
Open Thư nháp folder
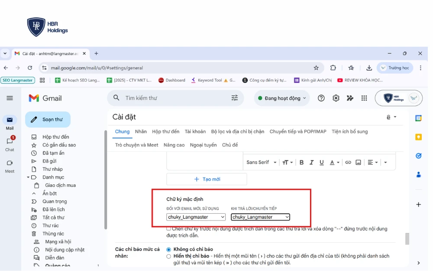[x=52, y=169]
